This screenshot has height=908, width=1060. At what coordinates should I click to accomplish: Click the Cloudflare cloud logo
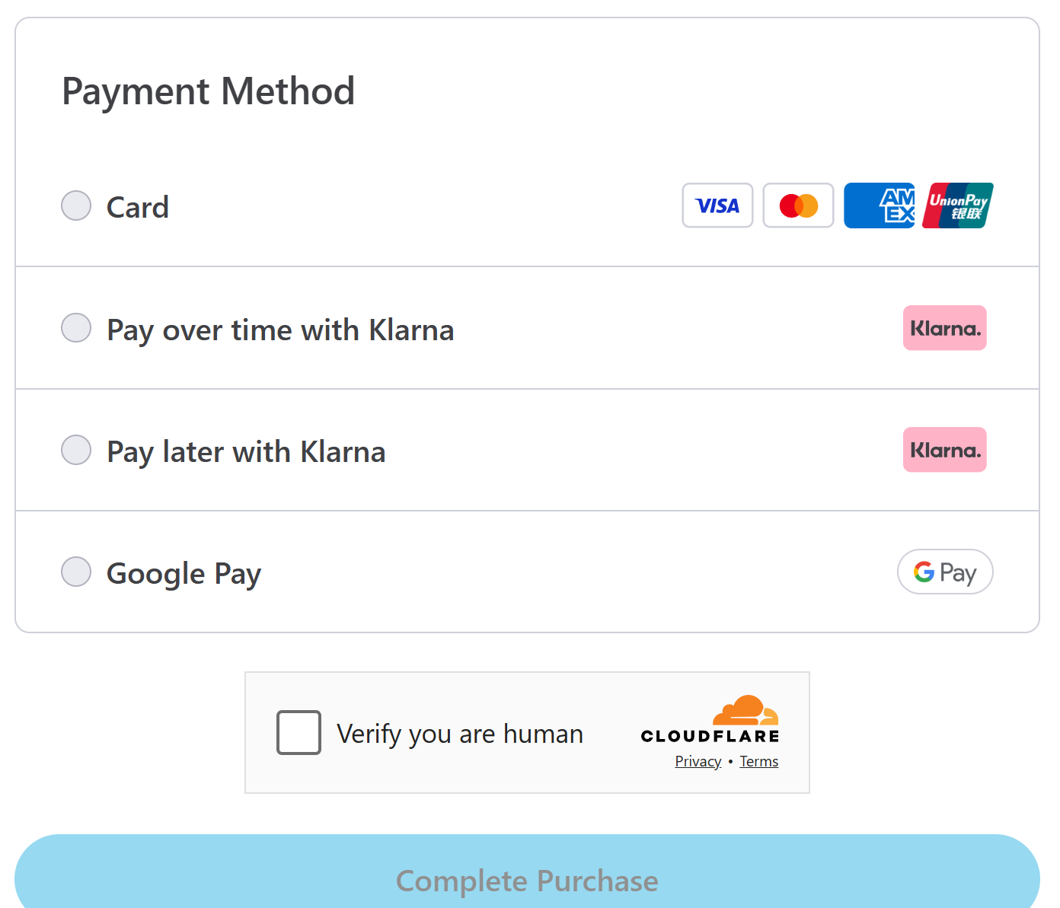pos(746,710)
